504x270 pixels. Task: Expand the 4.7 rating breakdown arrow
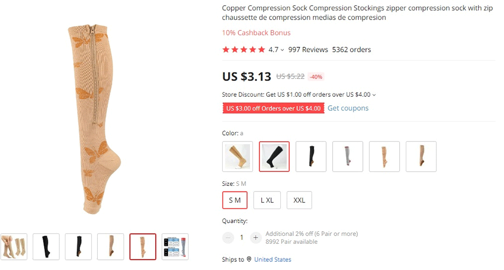click(x=282, y=50)
